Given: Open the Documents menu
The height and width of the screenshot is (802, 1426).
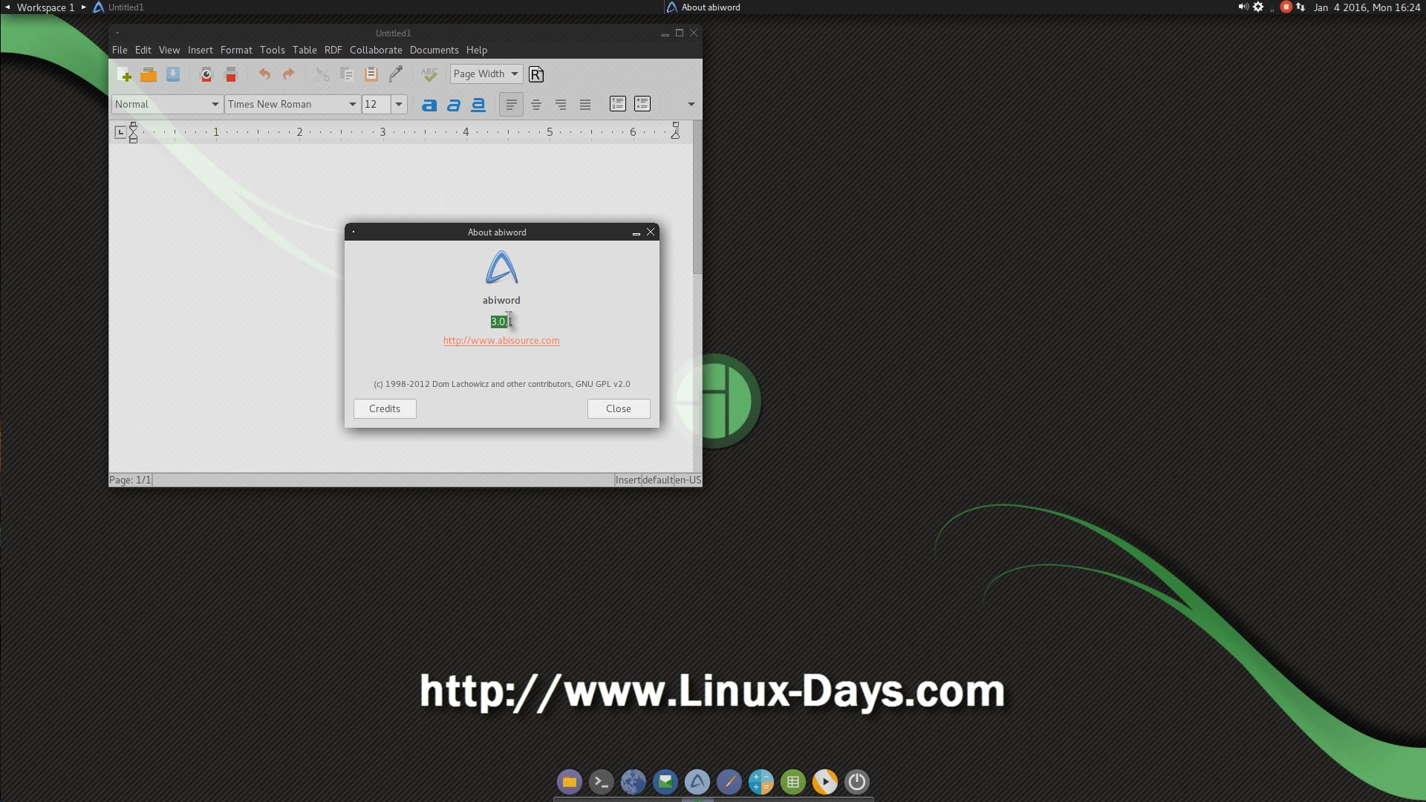Looking at the screenshot, I should pos(434,50).
